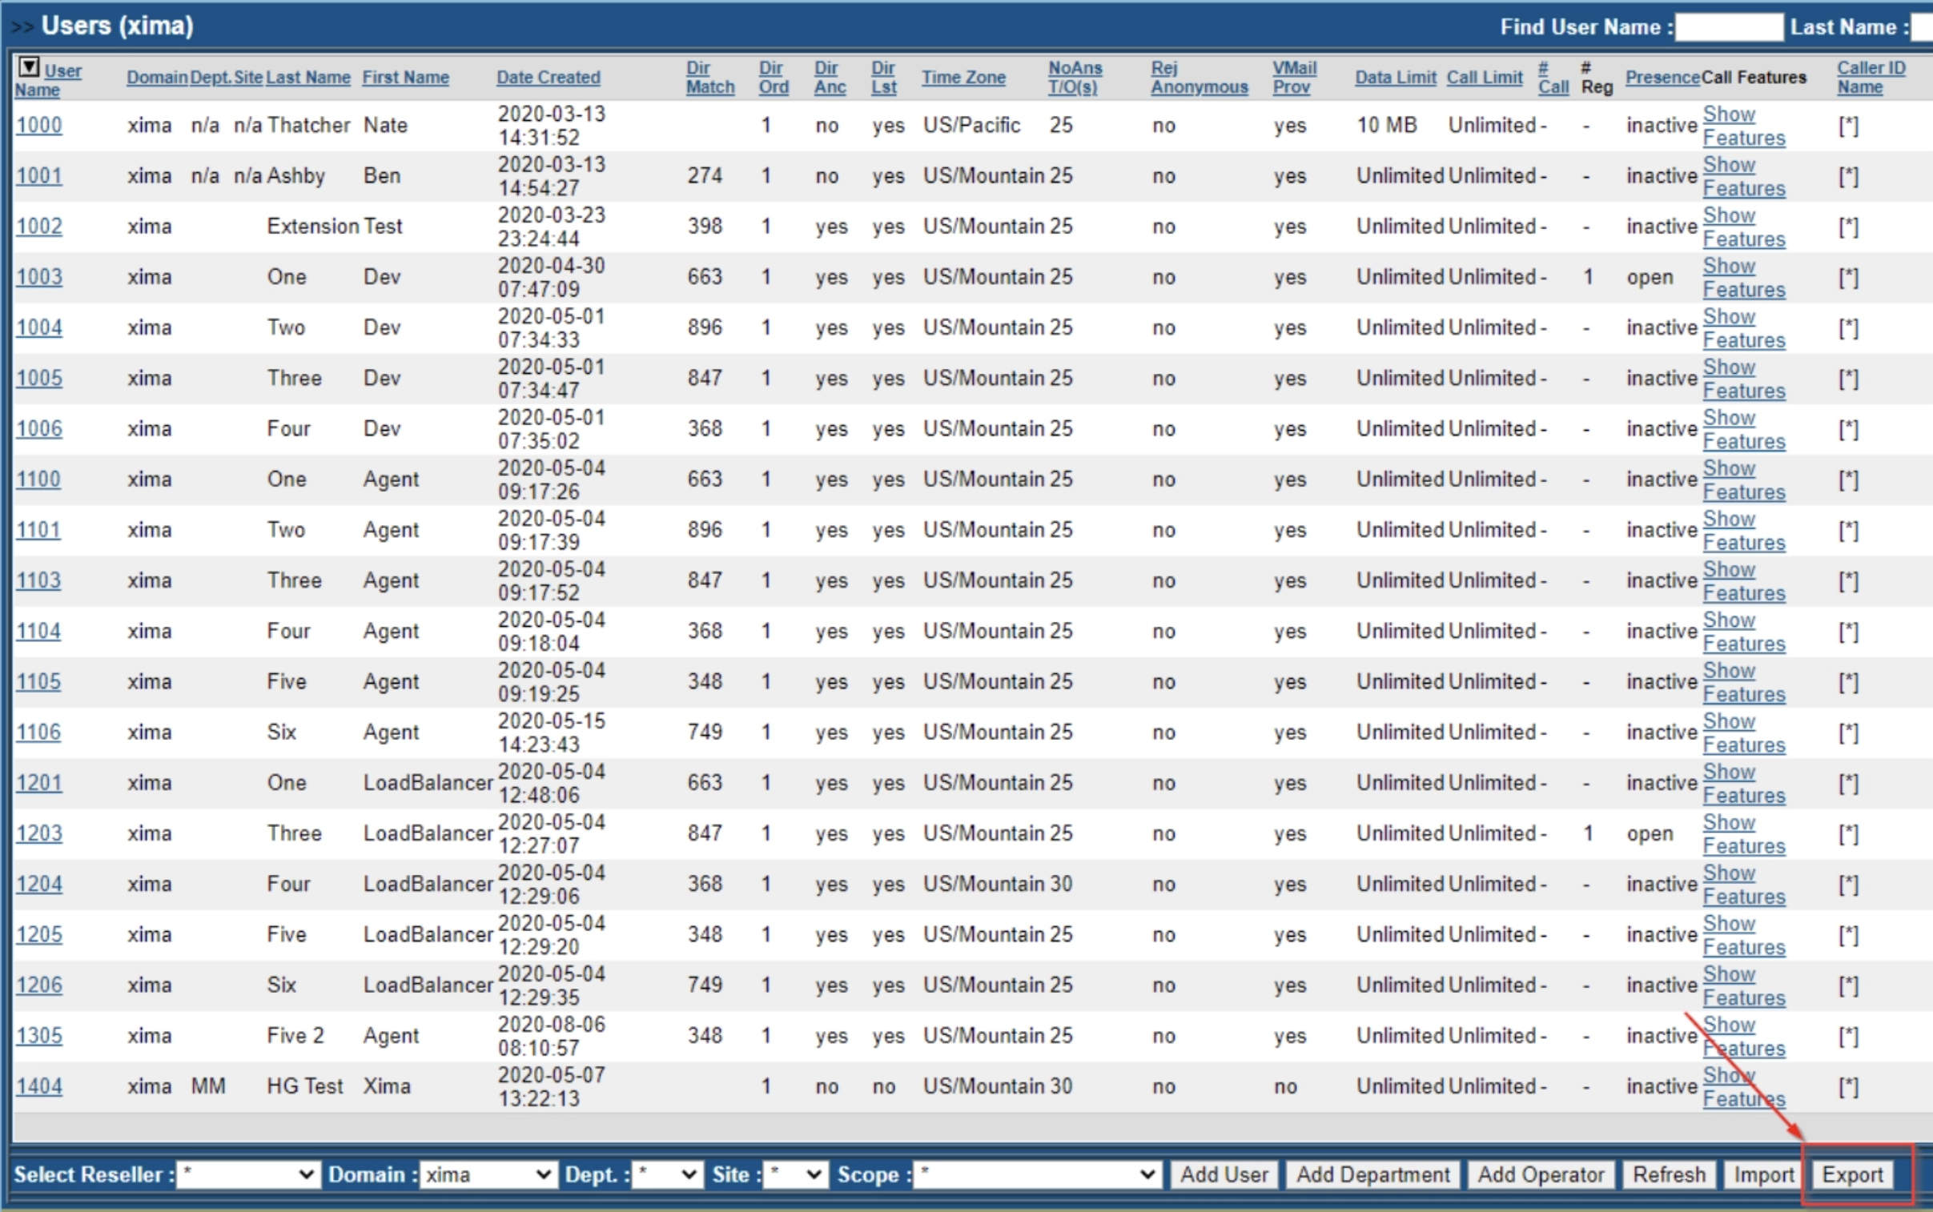Open user 1000 link

pyautogui.click(x=38, y=125)
